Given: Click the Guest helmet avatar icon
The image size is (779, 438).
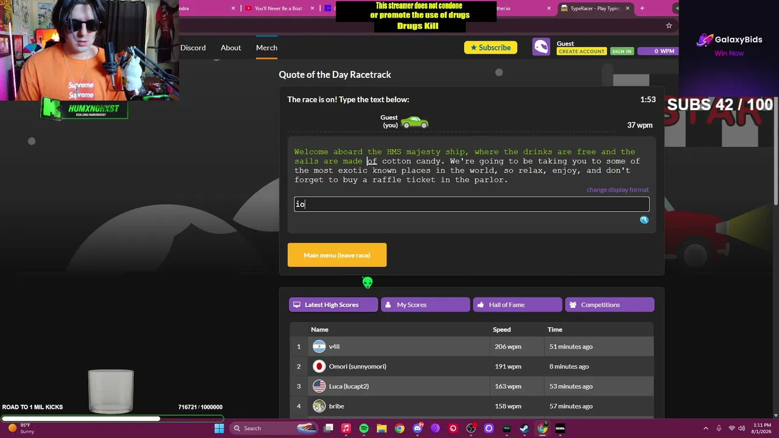Looking at the screenshot, I should pos(541,47).
